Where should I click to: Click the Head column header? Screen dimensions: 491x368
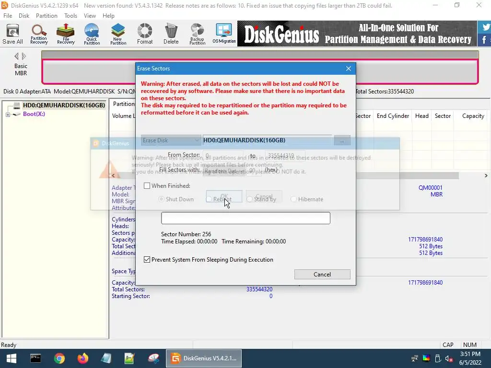click(421, 116)
